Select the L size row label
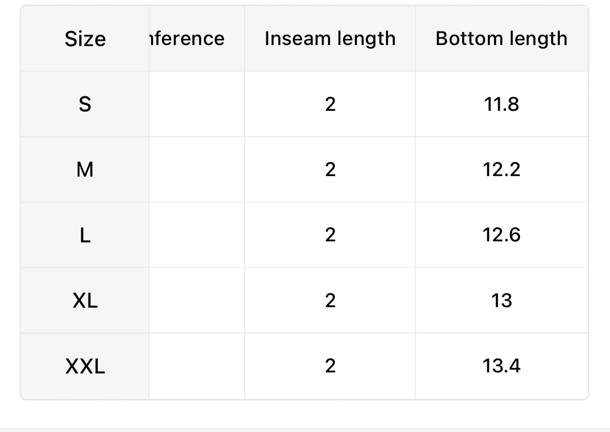 85,235
